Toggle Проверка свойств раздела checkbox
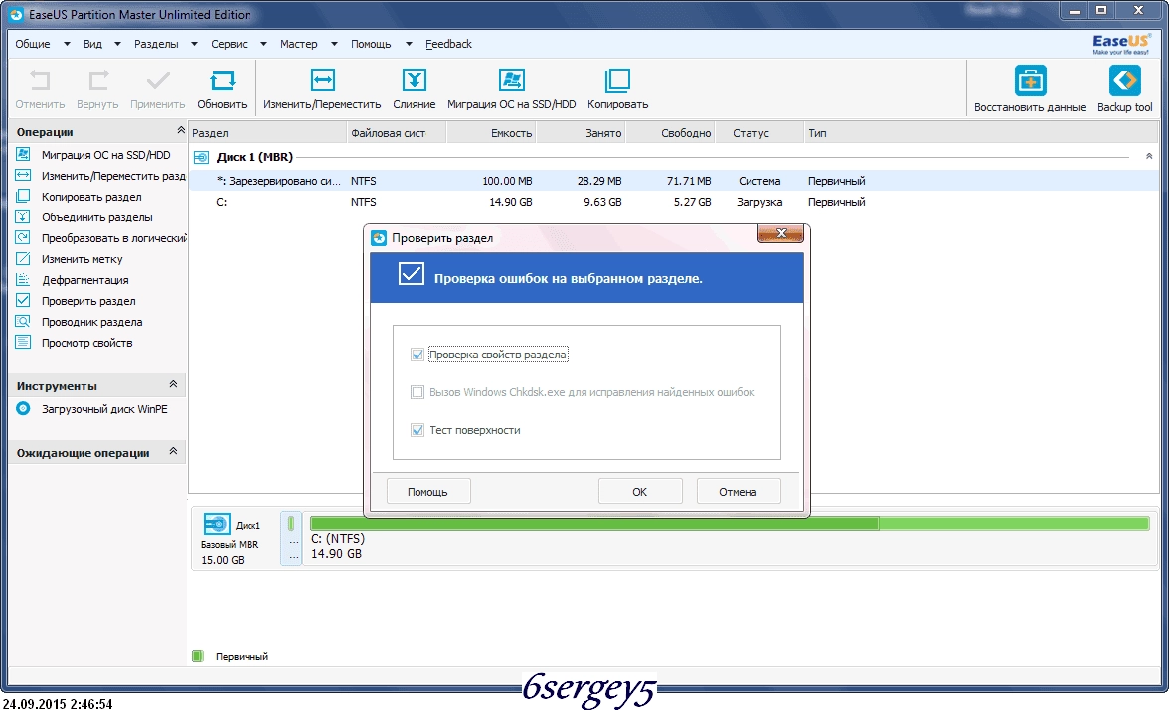 (417, 355)
